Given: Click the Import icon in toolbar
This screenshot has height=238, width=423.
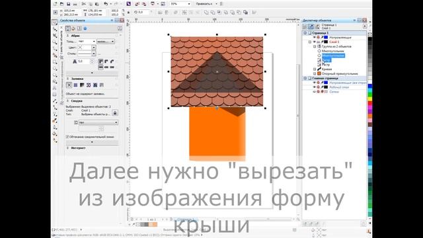Looking at the screenshot, I should 137,4.
